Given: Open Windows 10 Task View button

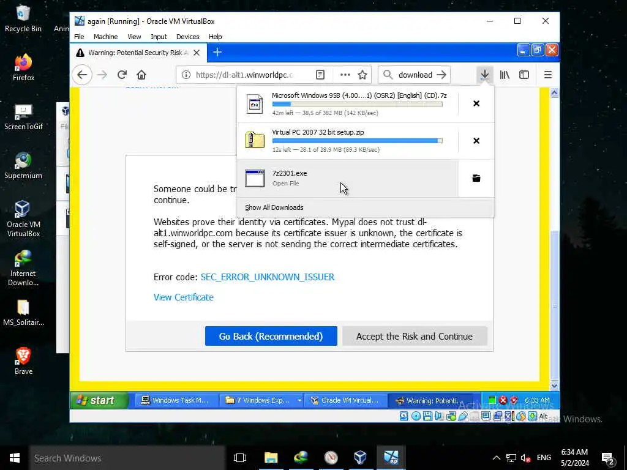Looking at the screenshot, I should click(x=240, y=458).
